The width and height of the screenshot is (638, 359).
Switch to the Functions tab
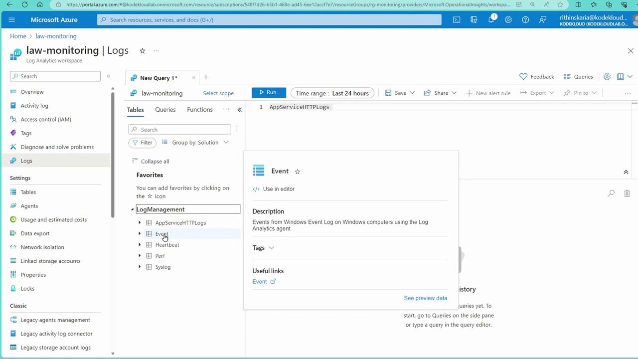click(x=200, y=110)
